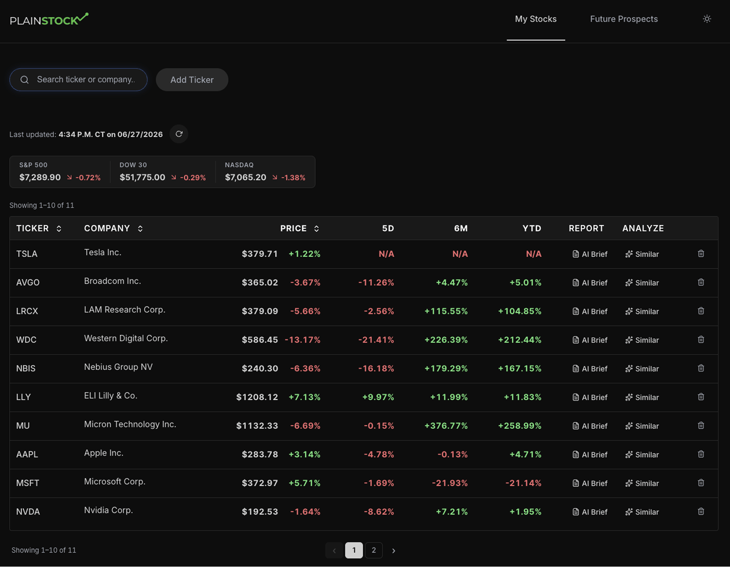The height and width of the screenshot is (567, 730).
Task: Open AI Brief report for AVGO
Action: coord(590,283)
